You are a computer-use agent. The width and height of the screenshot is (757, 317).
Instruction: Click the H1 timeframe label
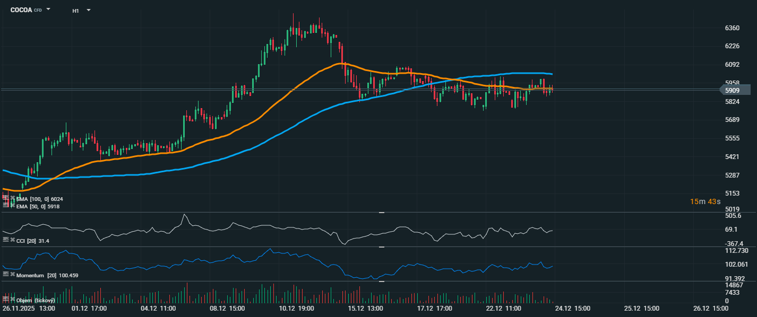76,11
